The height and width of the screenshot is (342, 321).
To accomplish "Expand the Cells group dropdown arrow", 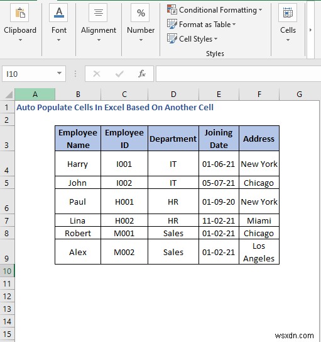I will coord(288,40).
